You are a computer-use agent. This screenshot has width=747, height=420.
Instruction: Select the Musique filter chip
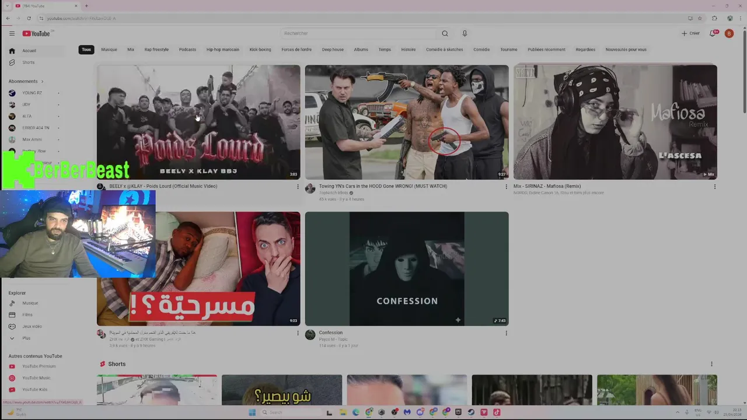(109, 50)
